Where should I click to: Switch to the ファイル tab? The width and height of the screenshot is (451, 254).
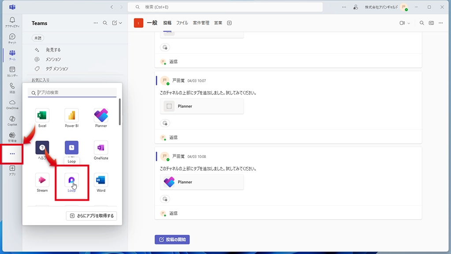(x=182, y=23)
